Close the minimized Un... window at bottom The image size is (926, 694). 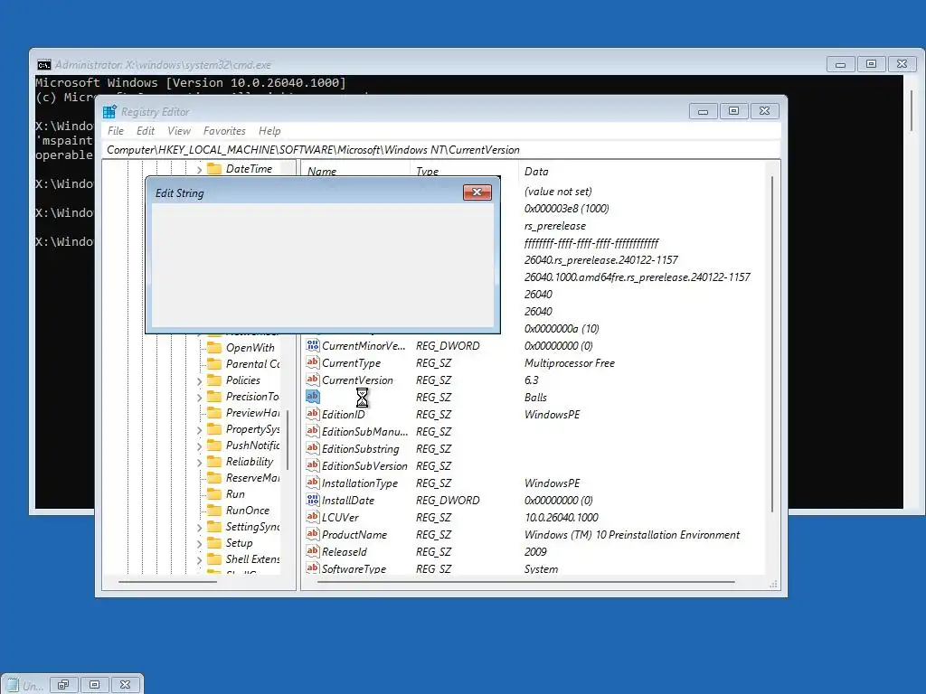125,685
